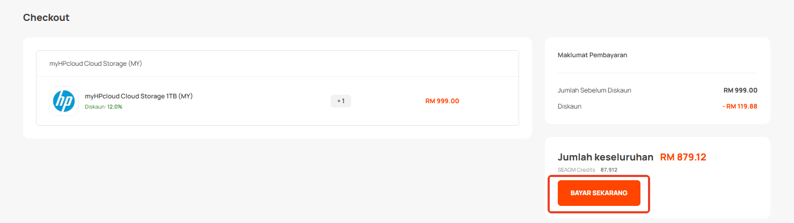The height and width of the screenshot is (223, 794).
Task: Click the letters hp inside the blue logo
Action: click(x=64, y=101)
